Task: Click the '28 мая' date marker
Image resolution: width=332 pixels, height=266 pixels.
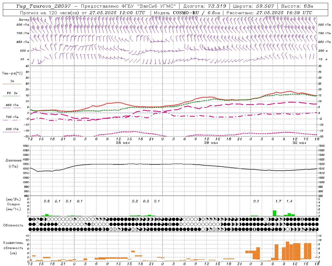Action: point(123,143)
